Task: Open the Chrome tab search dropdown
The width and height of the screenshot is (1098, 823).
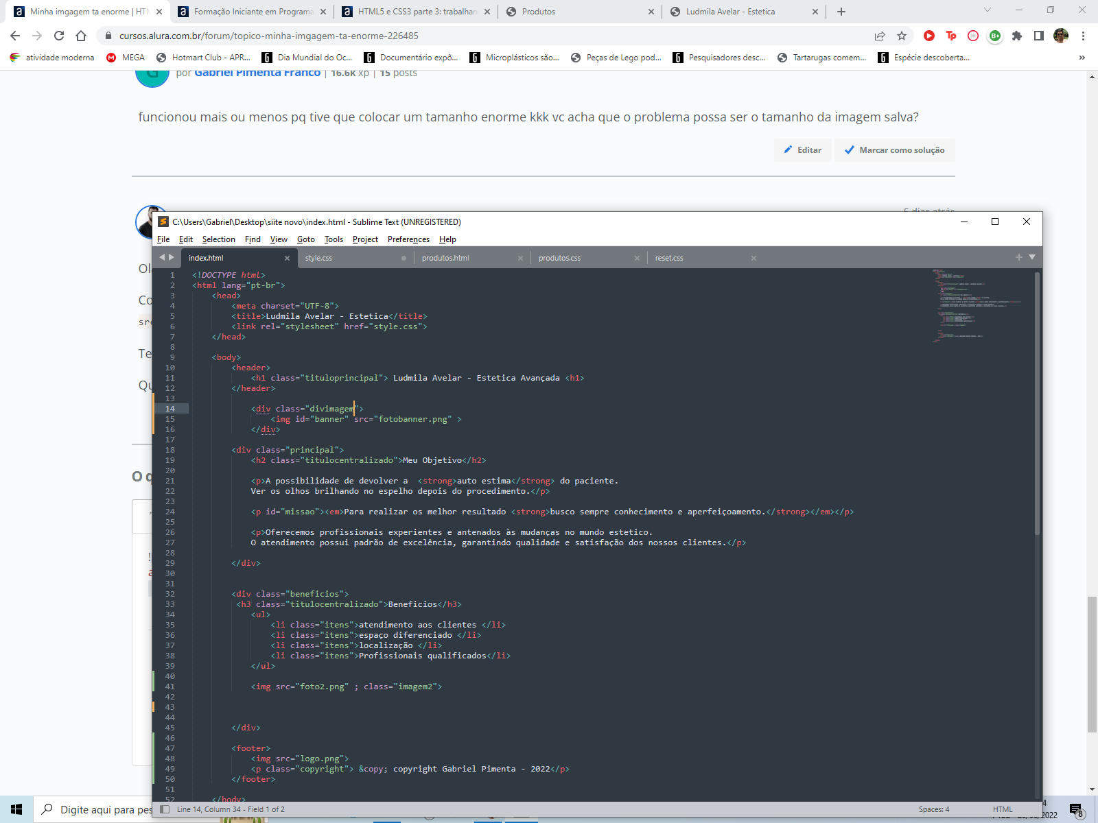Action: (988, 10)
